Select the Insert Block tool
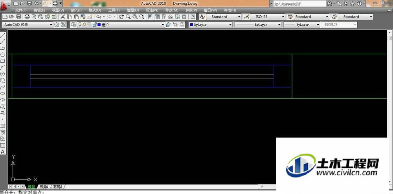The image size is (393, 194). tap(3, 107)
